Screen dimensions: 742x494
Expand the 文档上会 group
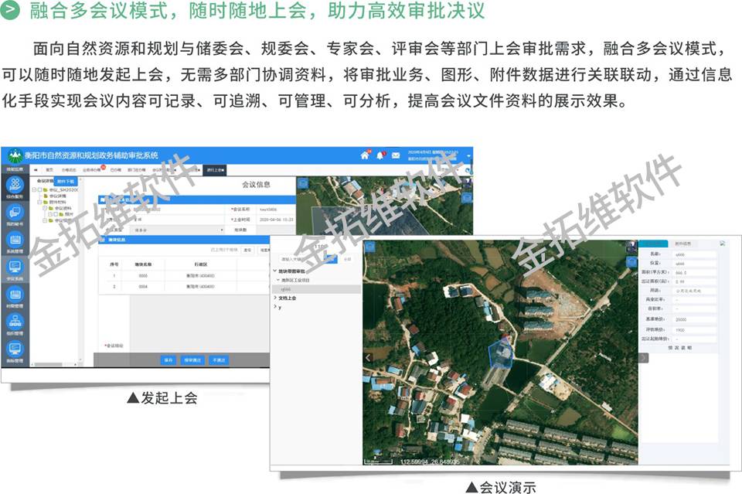pos(275,298)
